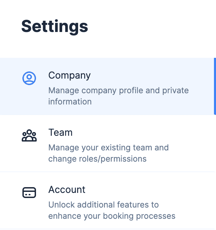This screenshot has width=216, height=230.
Task: Select 'Unlock additional features to' text
Action: click(x=104, y=204)
